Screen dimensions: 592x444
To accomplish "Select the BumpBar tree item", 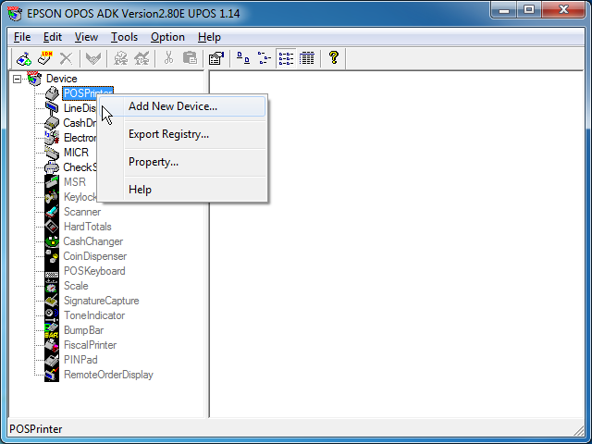I will (x=83, y=330).
